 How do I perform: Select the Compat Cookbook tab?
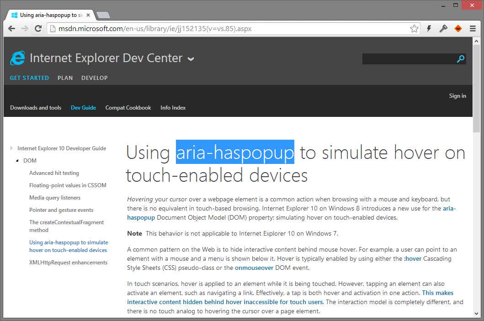coord(128,108)
